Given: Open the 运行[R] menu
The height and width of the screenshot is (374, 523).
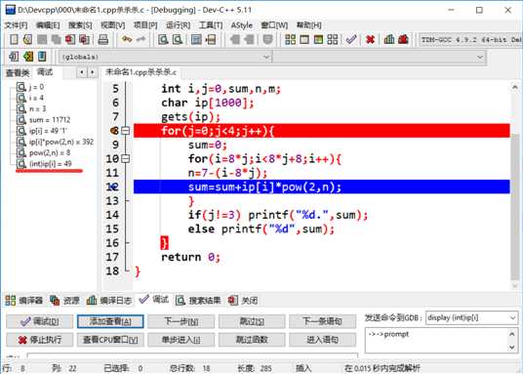Looking at the screenshot, I should click(x=179, y=25).
